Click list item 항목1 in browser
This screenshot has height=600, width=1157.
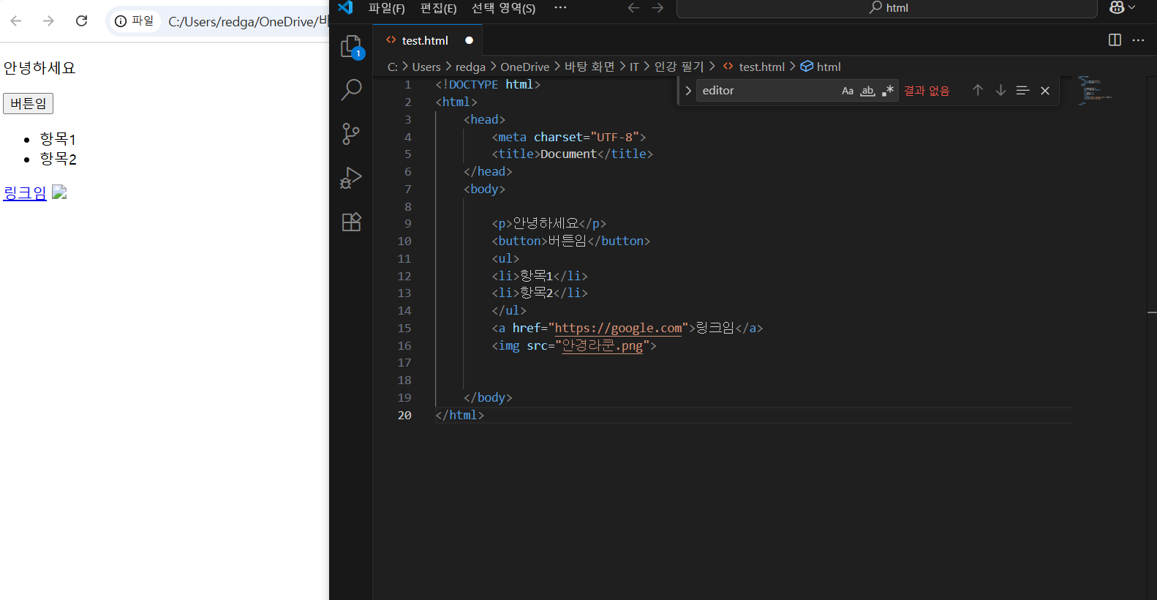click(58, 139)
